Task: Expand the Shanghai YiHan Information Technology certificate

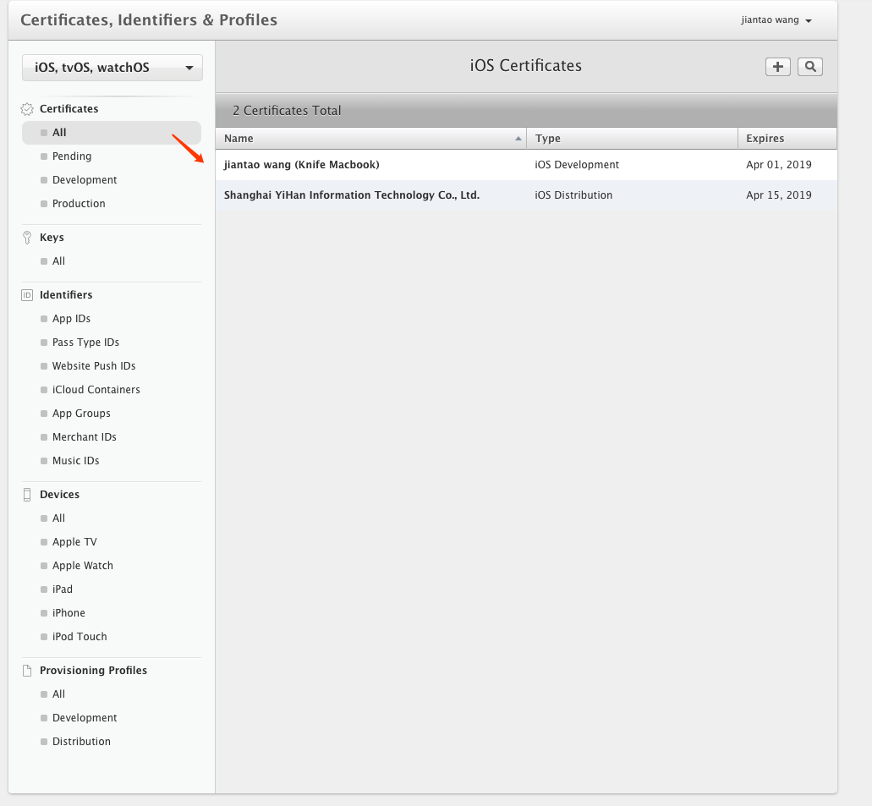Action: [x=351, y=195]
